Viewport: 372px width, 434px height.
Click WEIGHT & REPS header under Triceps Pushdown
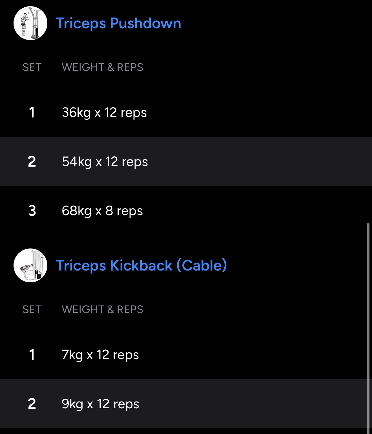[102, 67]
